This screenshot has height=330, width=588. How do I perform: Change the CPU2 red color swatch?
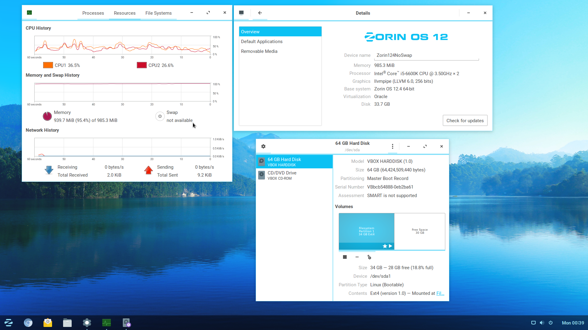coord(142,65)
